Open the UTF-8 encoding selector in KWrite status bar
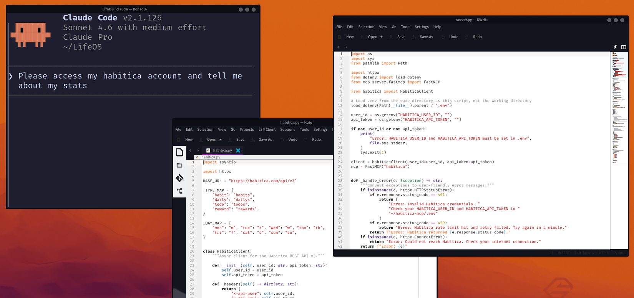 (x=604, y=253)
